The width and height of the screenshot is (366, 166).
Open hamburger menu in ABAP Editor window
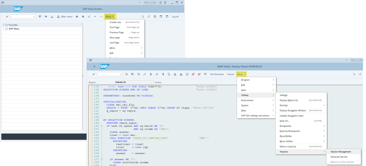pos(91,60)
